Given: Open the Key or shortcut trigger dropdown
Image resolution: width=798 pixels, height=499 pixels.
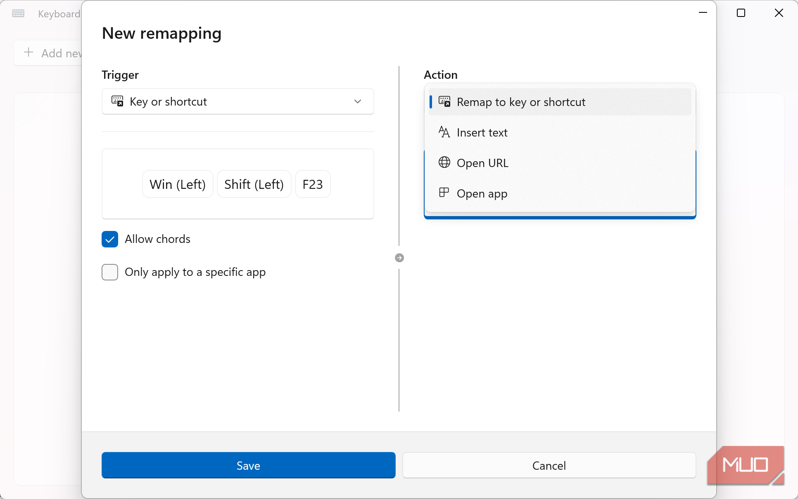Looking at the screenshot, I should pyautogui.click(x=237, y=101).
